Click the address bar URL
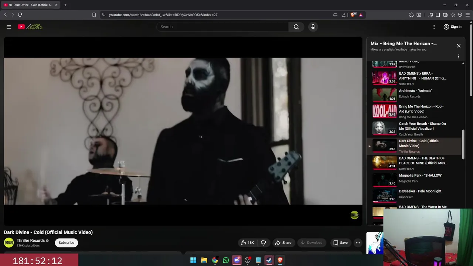The width and height of the screenshot is (473, 266). 163,15
